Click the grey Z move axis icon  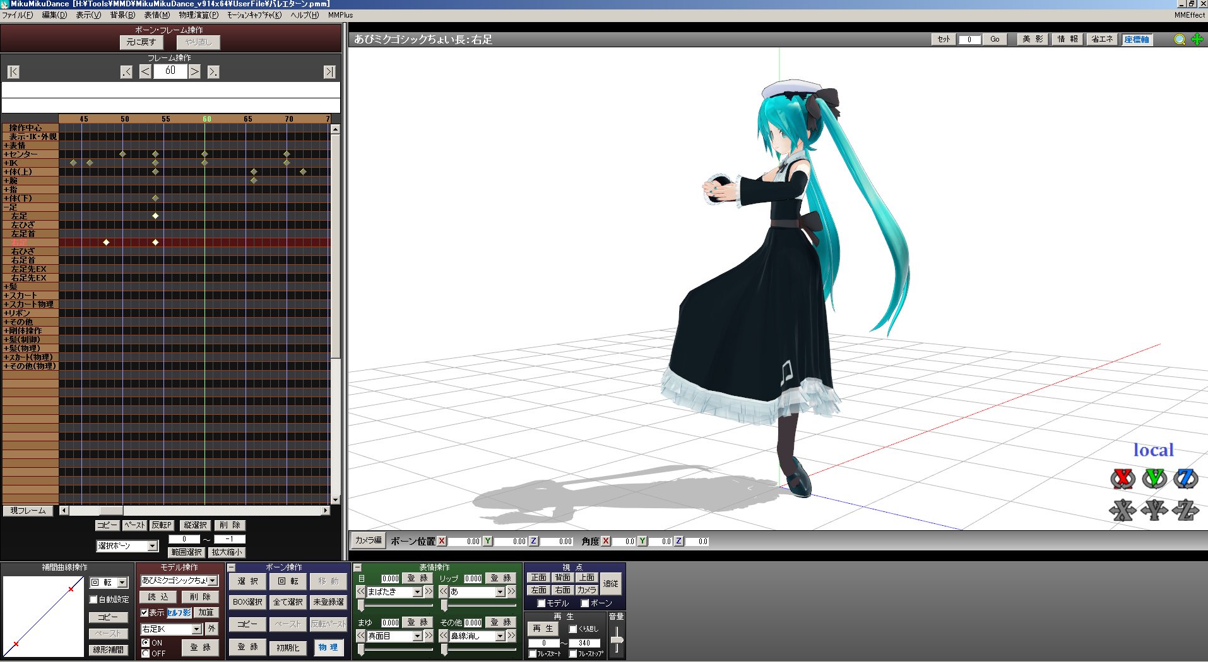pyautogui.click(x=1186, y=510)
